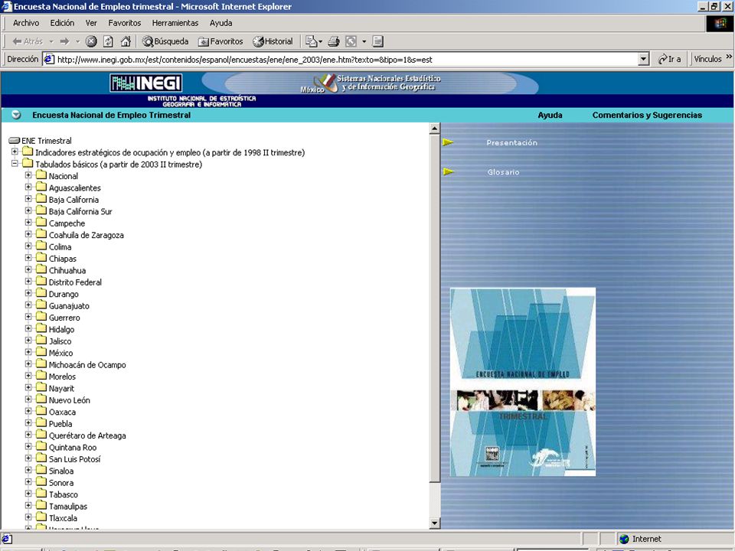Click the tree pane scroll down arrow
Viewport: 735px width, 551px height.
point(435,523)
